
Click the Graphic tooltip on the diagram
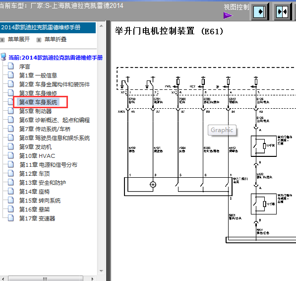(x=222, y=130)
